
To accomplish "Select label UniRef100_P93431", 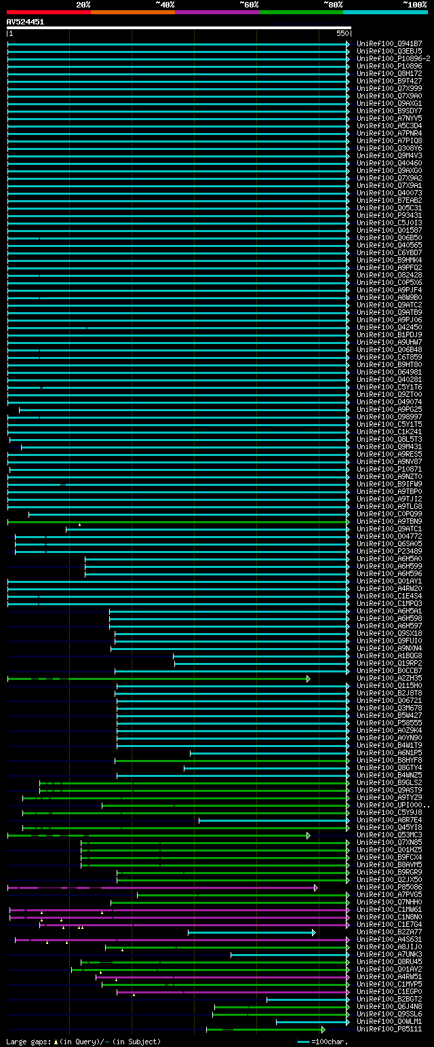I will [389, 215].
